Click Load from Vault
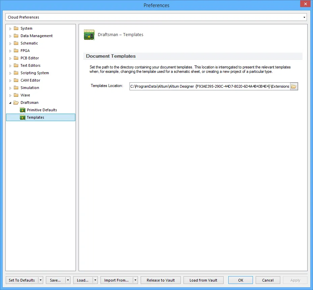Image resolution: width=313 pixels, height=290 pixels. tap(203, 280)
